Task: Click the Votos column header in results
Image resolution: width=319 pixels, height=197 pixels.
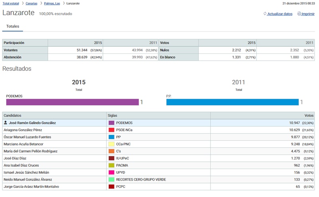Action: pos(309,115)
